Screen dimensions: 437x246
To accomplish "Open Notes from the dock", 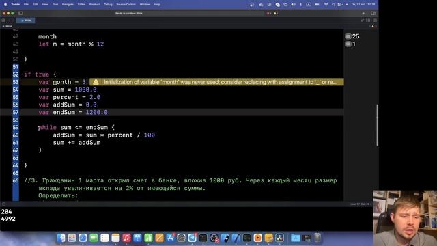I will click(115, 238).
